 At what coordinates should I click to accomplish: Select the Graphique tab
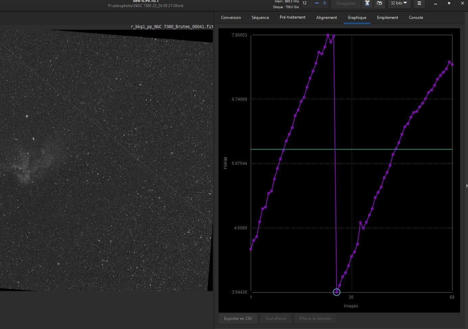[357, 18]
